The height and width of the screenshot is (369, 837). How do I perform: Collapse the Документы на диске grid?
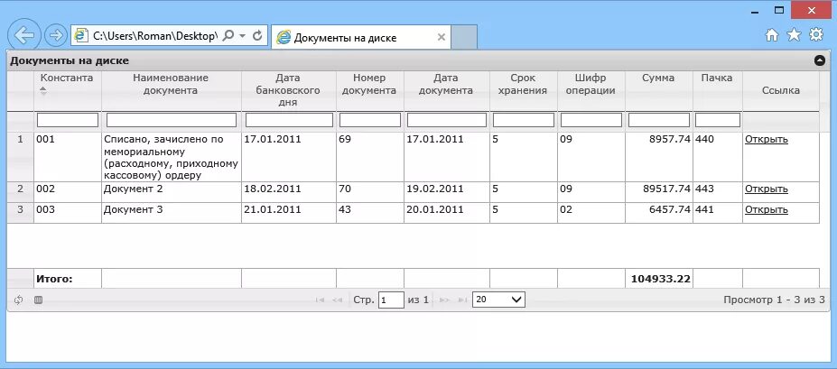click(820, 60)
